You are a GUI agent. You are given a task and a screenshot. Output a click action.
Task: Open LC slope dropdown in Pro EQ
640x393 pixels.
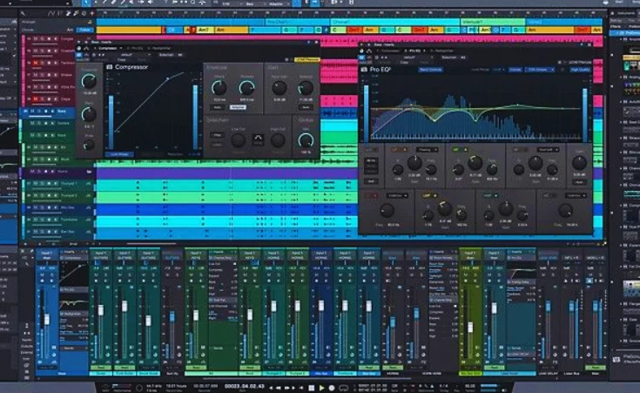click(x=397, y=196)
